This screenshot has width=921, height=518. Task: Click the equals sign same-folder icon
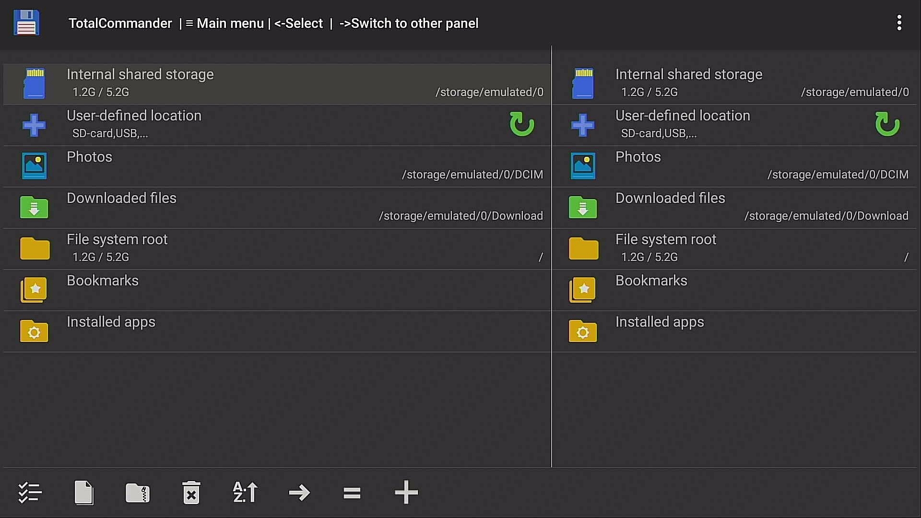(x=352, y=493)
